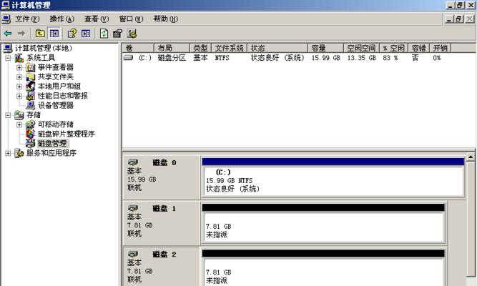Viewport: 477px width, 286px height.
Task: Expand Performance Logs and Alerts (性能日志和警报) node
Action: tap(19, 96)
